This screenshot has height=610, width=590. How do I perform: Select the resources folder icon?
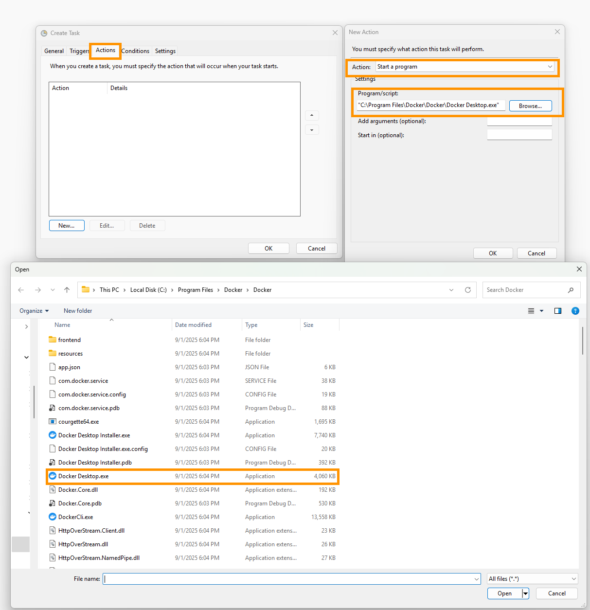coord(53,353)
